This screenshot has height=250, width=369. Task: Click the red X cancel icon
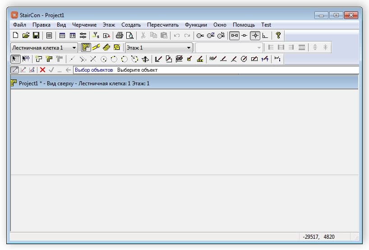click(42, 70)
